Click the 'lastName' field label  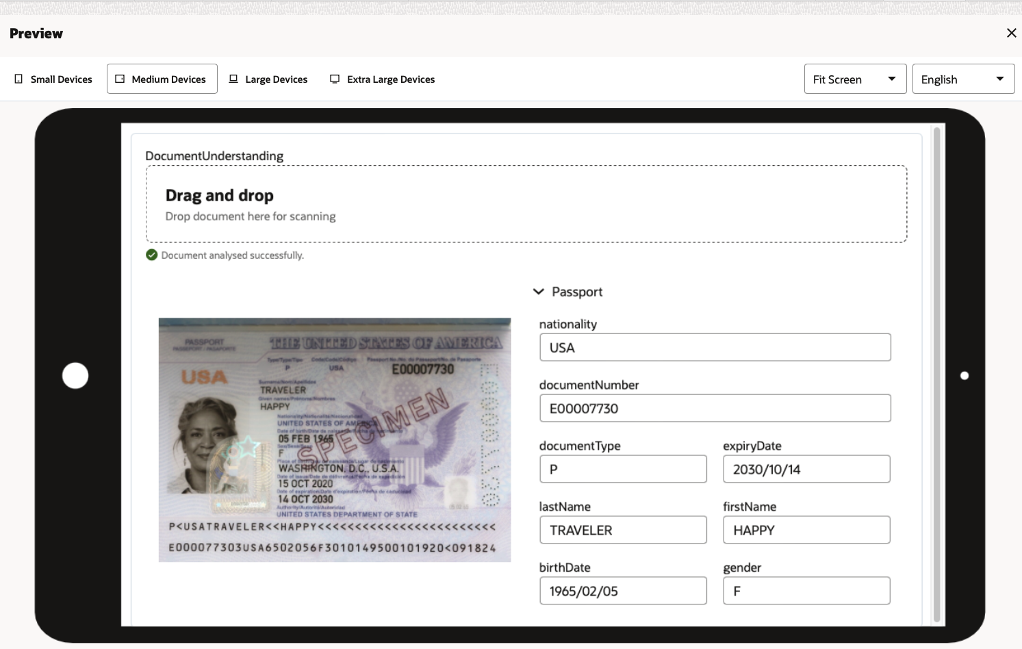[x=565, y=507]
